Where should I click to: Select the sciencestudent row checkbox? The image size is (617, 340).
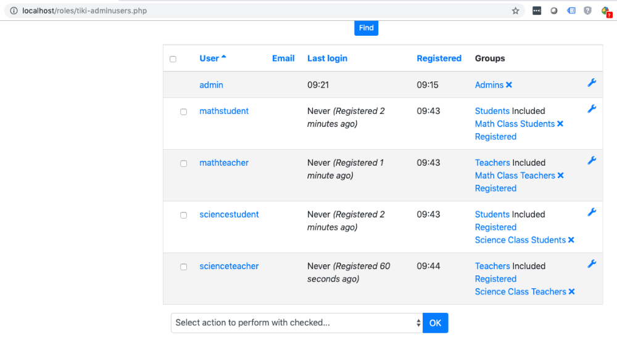[183, 215]
